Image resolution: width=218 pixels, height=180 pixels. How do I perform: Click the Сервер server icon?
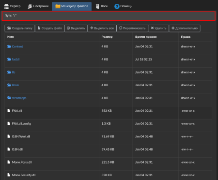pos(6,6)
